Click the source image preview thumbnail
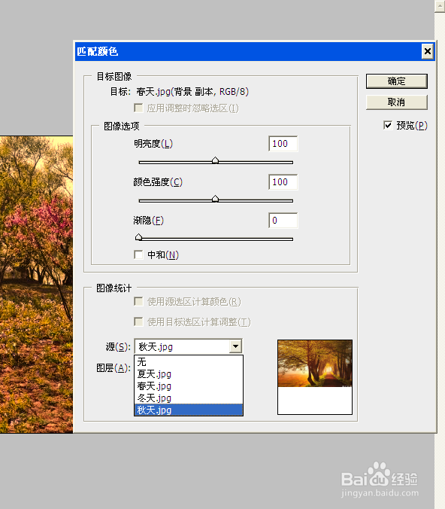The width and height of the screenshot is (445, 509). click(315, 377)
